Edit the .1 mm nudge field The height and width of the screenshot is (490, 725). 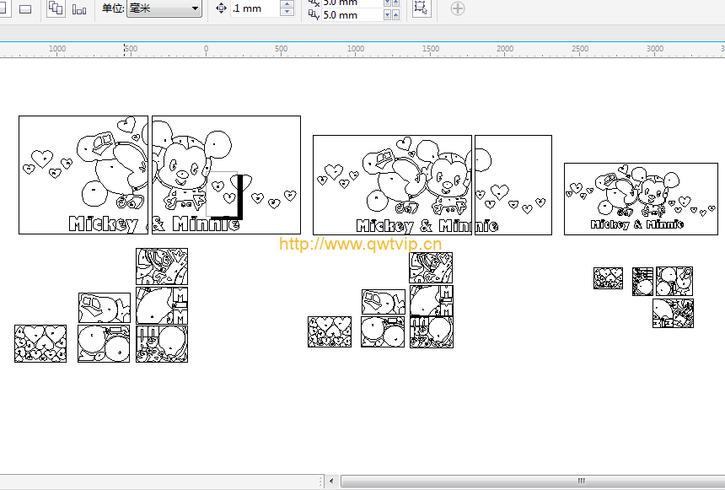click(x=255, y=8)
